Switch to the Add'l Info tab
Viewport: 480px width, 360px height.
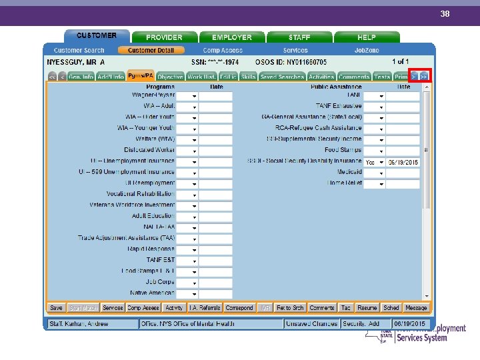(x=111, y=77)
